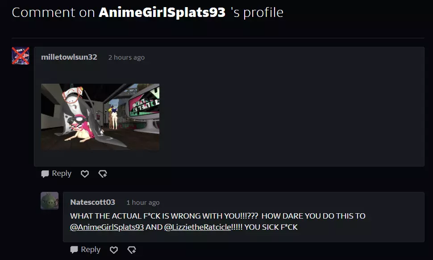Viewport: 433px width, 260px height.
Task: Visit the milletowlsun32 username link
Action: pyautogui.click(x=69, y=57)
